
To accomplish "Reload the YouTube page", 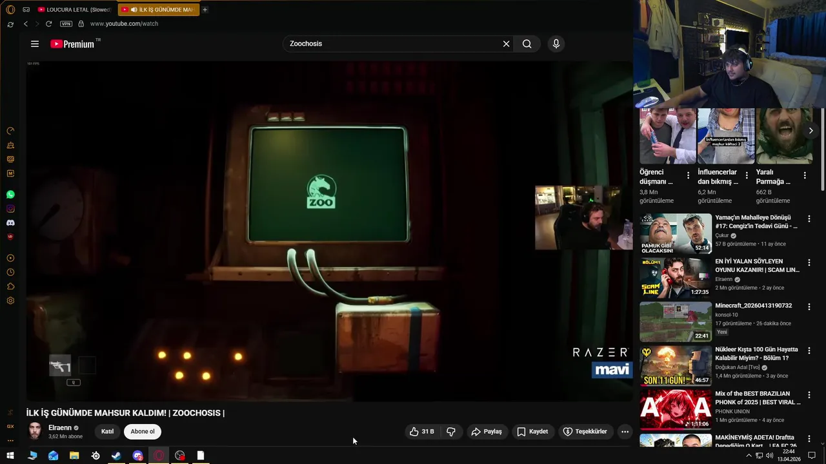I will tap(48, 24).
